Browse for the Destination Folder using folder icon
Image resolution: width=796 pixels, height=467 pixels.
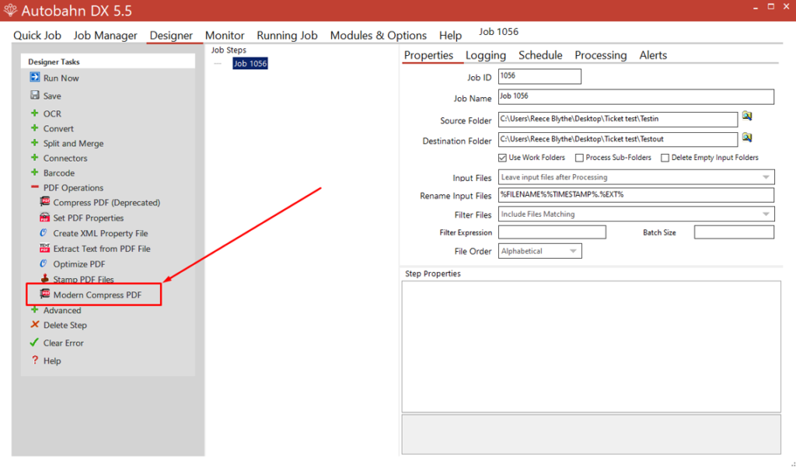pos(747,138)
